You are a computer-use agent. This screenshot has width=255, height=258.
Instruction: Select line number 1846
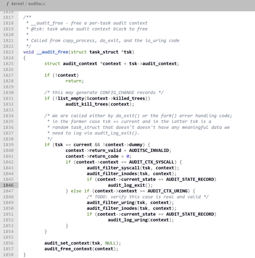coord(8,185)
